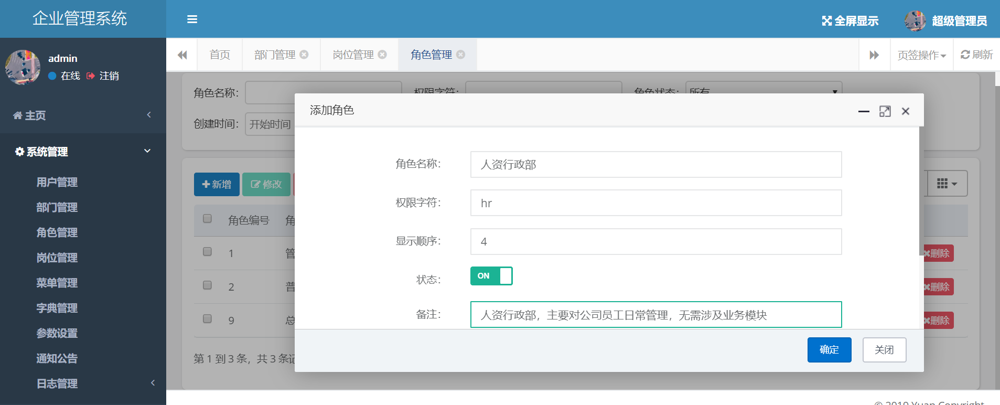Click the 注销 logout link
The image size is (1000, 405).
pyautogui.click(x=109, y=76)
